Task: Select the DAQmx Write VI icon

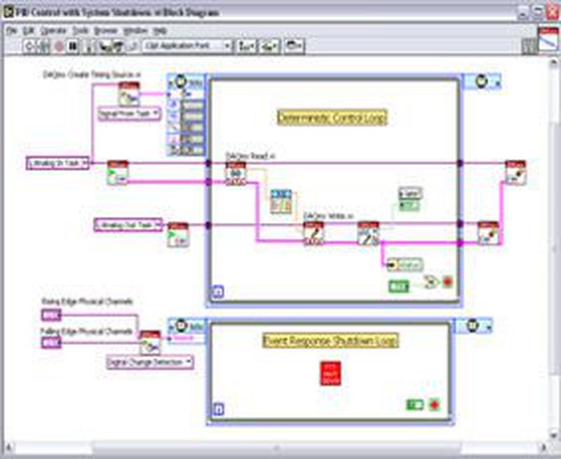Action: tap(313, 233)
